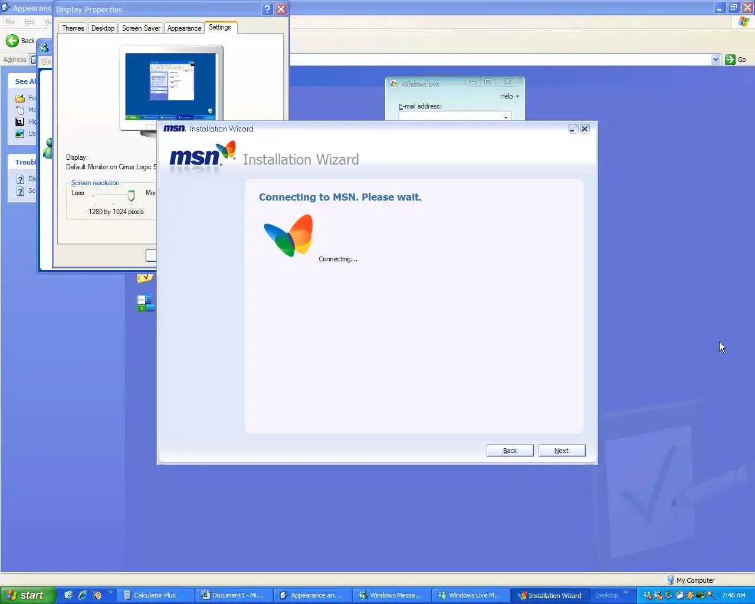Click Next in the MSN Installation Wizard

pos(562,451)
